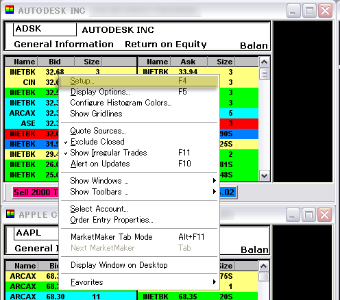Select Show Gridlines option
340x300 pixels.
click(x=139, y=114)
